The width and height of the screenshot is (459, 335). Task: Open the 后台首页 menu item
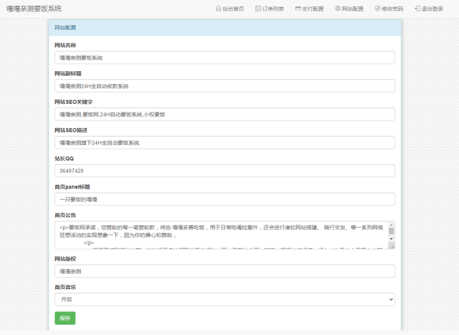click(230, 9)
